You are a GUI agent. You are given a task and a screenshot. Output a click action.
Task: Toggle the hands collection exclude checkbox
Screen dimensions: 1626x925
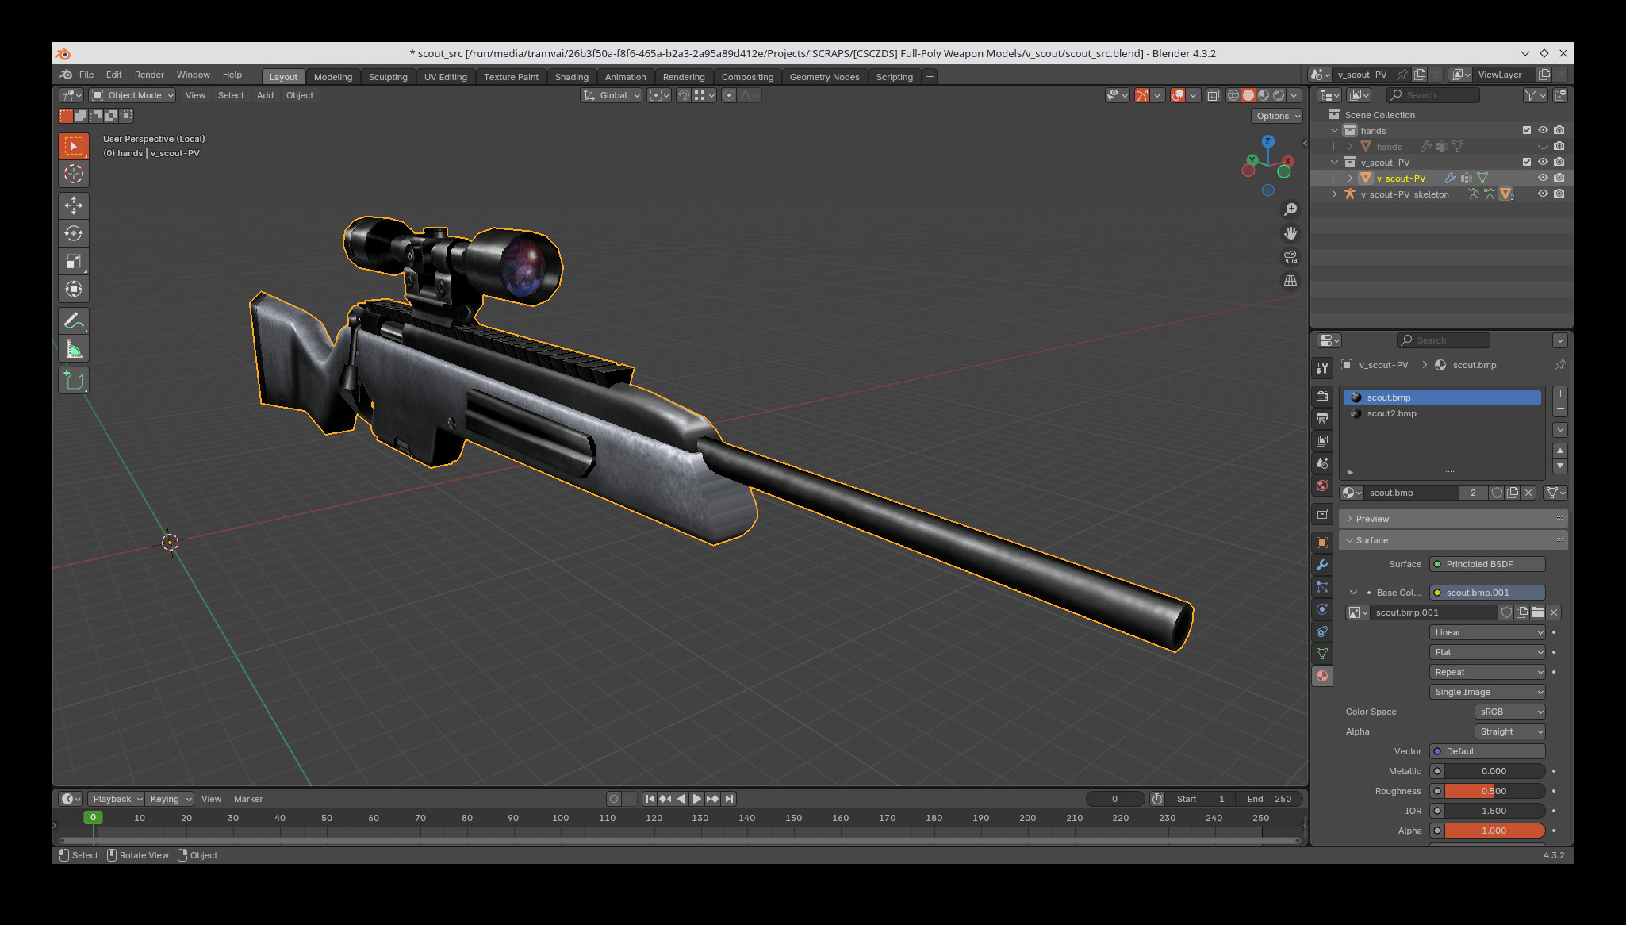click(1527, 130)
